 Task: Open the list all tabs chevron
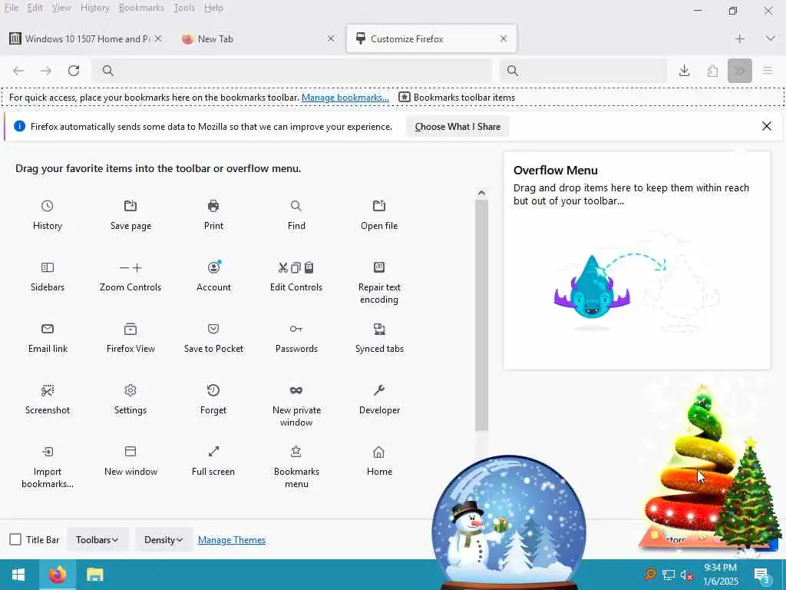(771, 38)
